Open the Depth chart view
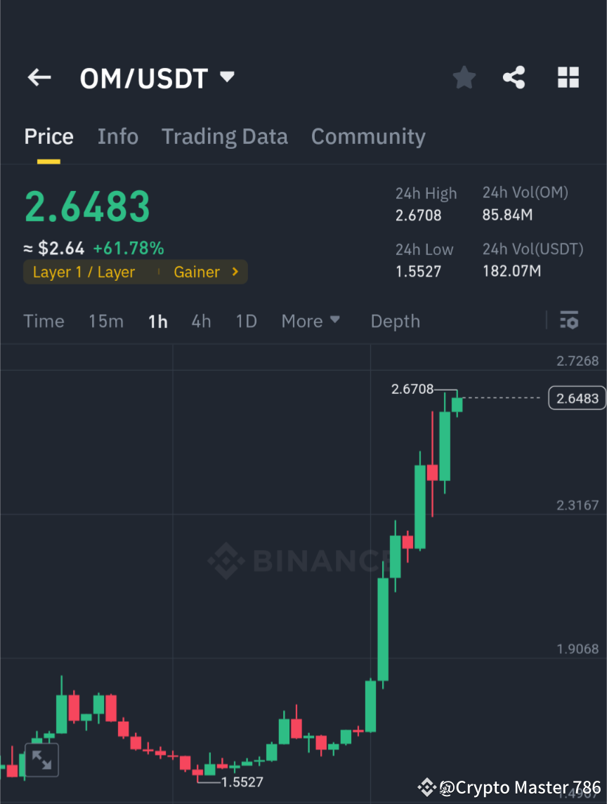This screenshot has width=607, height=804. click(395, 321)
